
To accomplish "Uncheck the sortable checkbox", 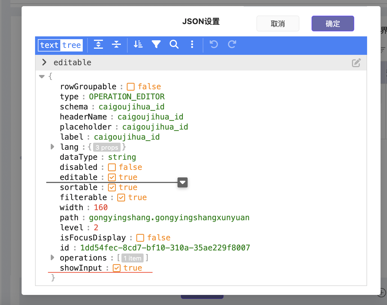I will coord(112,187).
